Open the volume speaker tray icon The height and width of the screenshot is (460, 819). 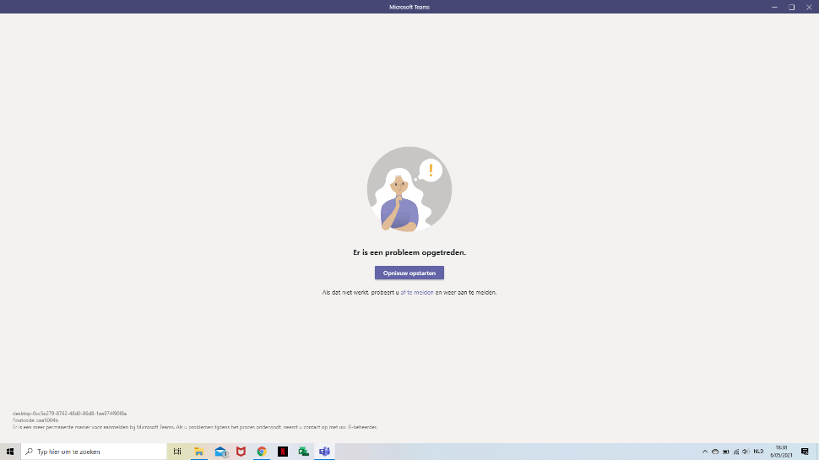(746, 452)
